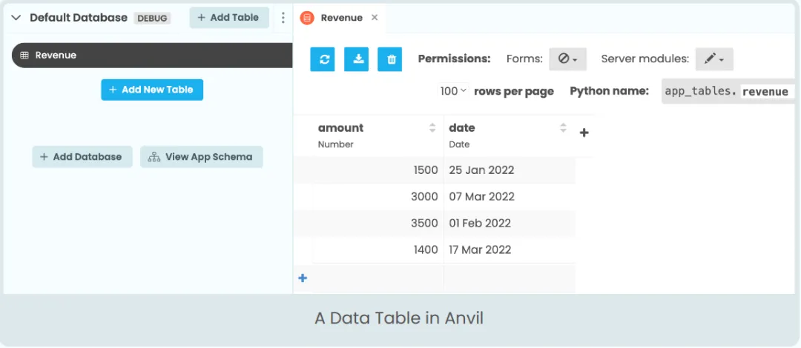Viewport: 801px width, 348px height.
Task: Click the Add Database button
Action: pos(82,157)
